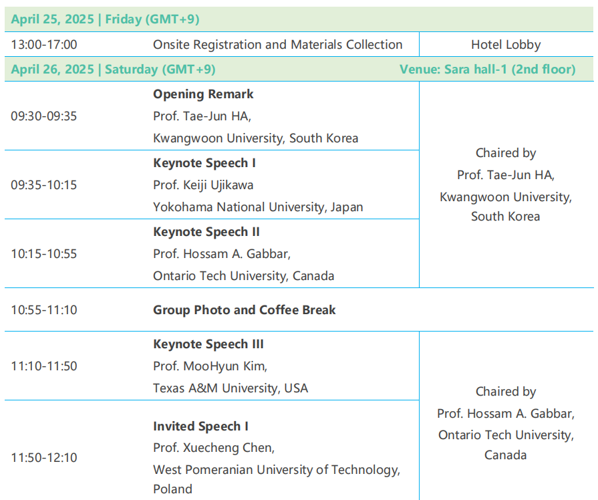Click the Keynote Speech II heading
Image resolution: width=598 pixels, height=500 pixels.
(206, 232)
